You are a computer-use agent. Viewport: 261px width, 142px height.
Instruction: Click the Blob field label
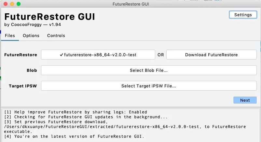point(32,70)
